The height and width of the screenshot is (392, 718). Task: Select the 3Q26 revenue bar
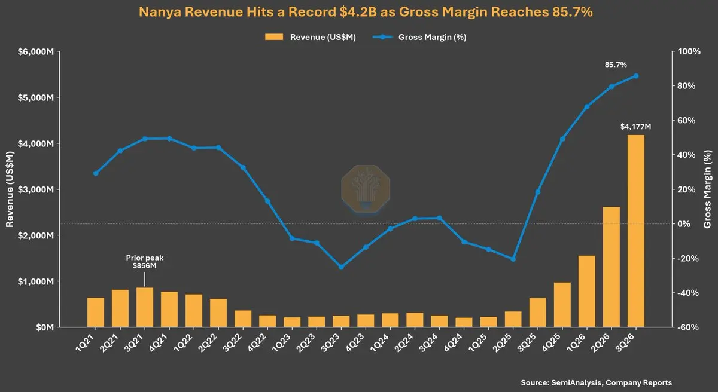(635, 231)
